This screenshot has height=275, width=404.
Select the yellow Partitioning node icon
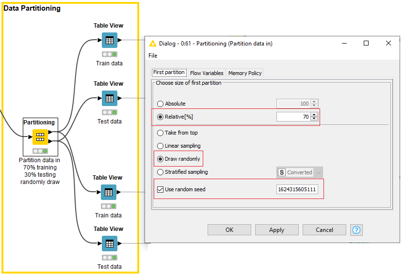pyautogui.click(x=40, y=137)
